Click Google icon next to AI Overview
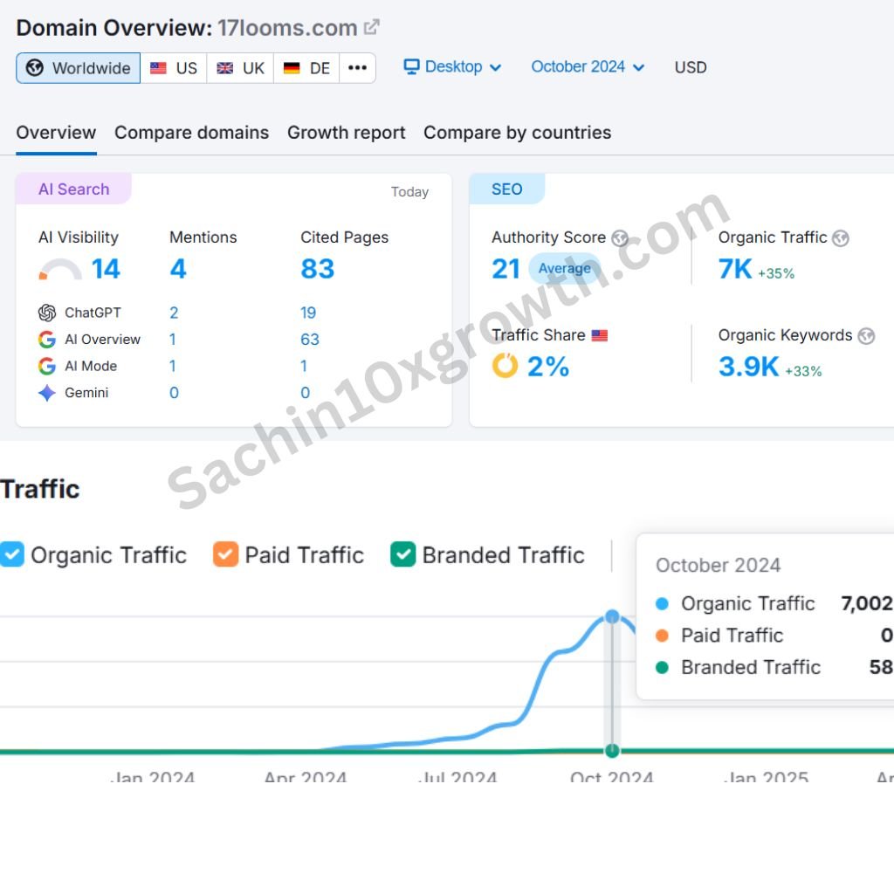 (47, 340)
